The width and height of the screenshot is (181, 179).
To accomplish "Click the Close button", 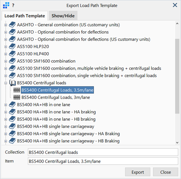I will 165,172.
